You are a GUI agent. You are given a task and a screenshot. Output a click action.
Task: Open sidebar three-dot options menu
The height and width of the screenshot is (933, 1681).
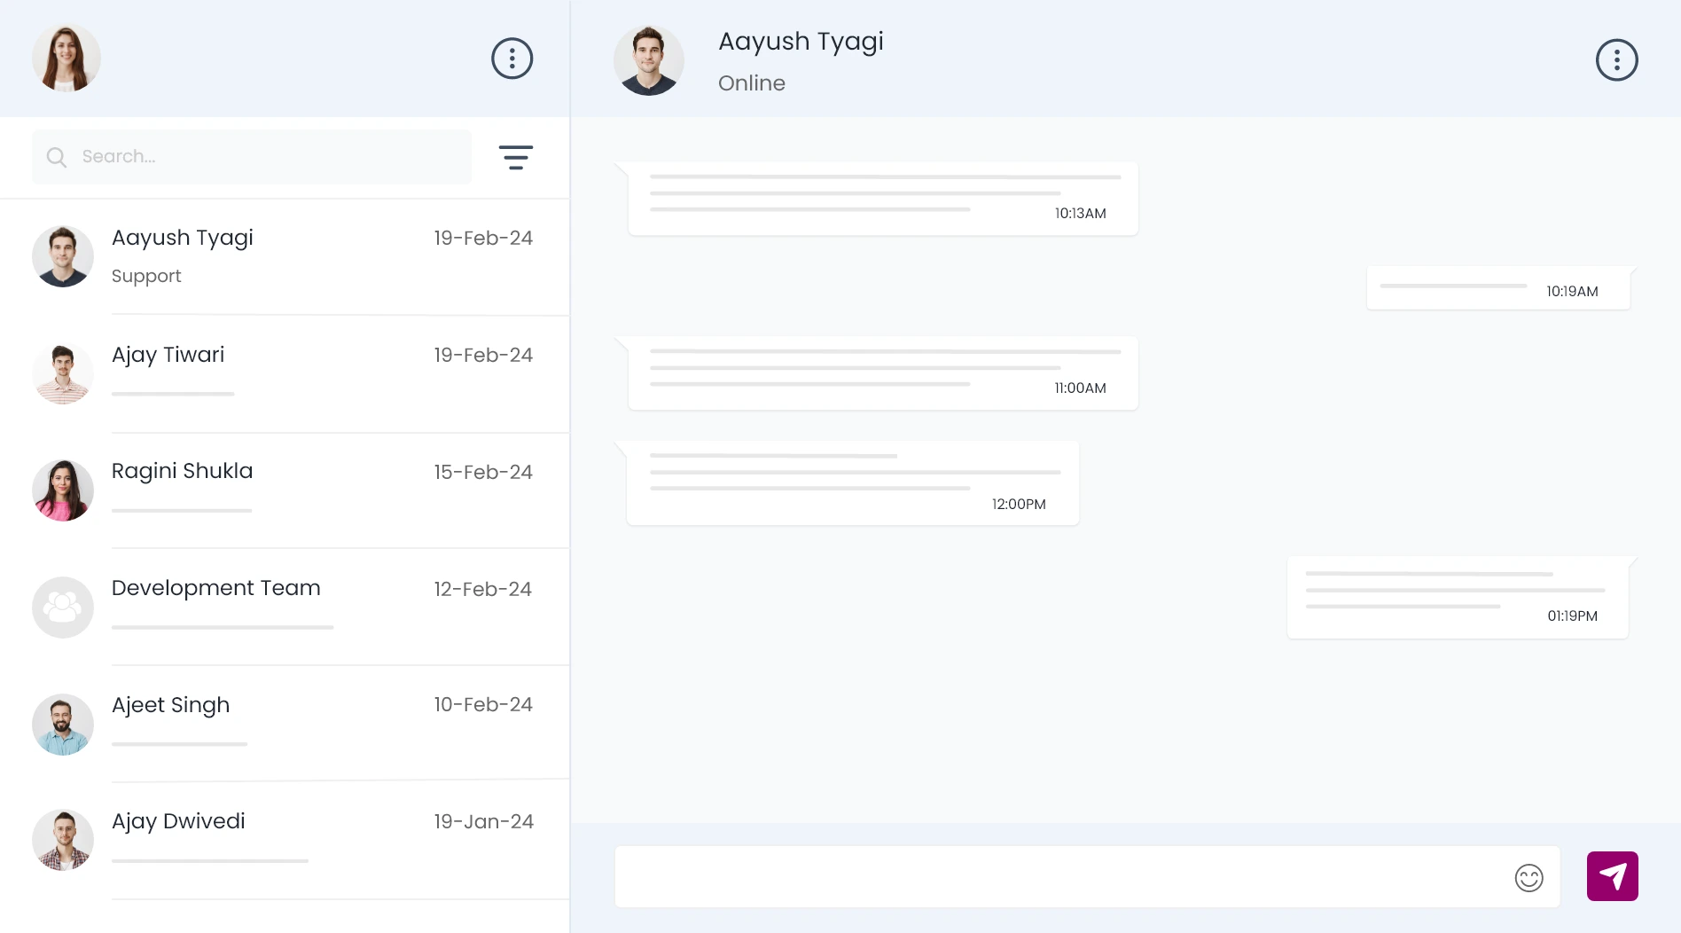[512, 59]
